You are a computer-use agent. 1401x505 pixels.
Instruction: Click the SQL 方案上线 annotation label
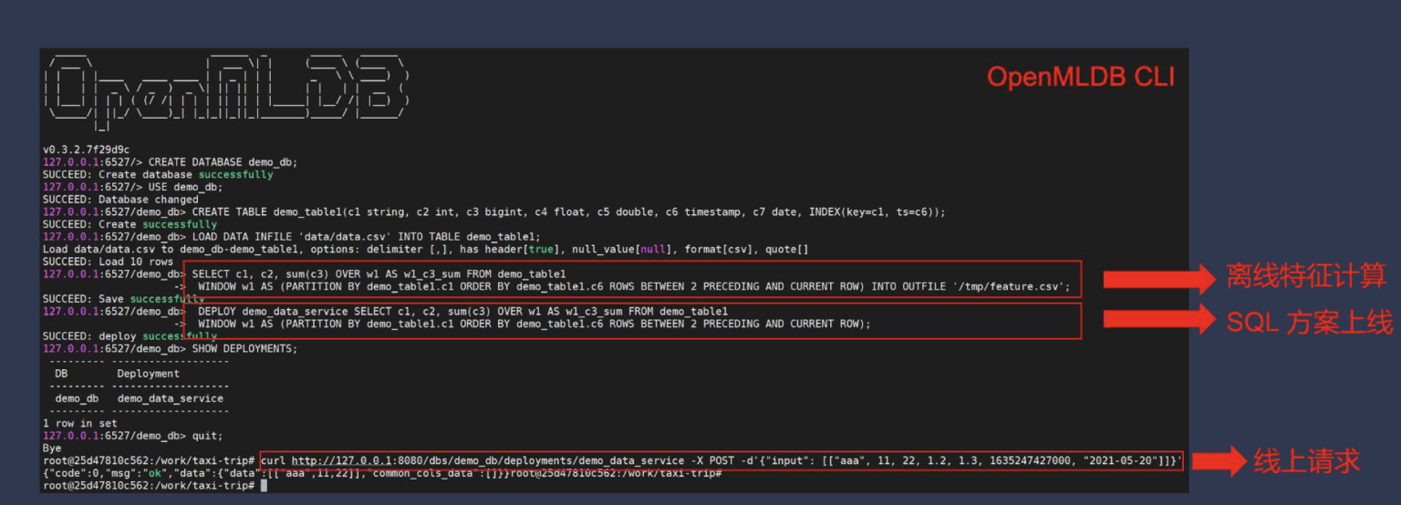pos(1309,319)
